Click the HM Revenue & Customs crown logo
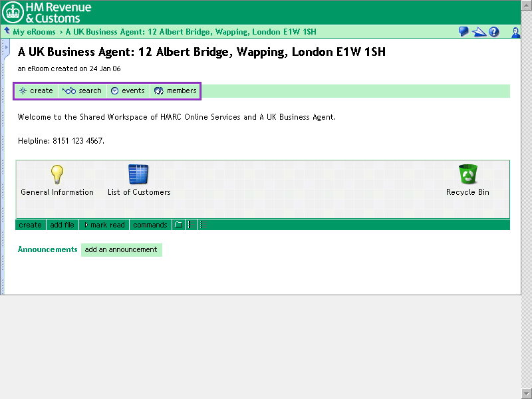Viewport: 532px width, 399px height. (x=13, y=12)
